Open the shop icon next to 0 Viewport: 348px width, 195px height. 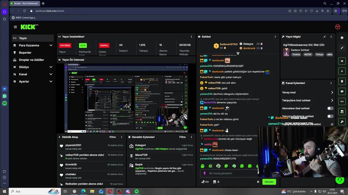(215, 182)
